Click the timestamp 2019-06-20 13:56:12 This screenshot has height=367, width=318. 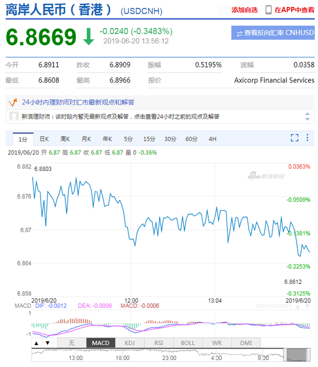(136, 41)
